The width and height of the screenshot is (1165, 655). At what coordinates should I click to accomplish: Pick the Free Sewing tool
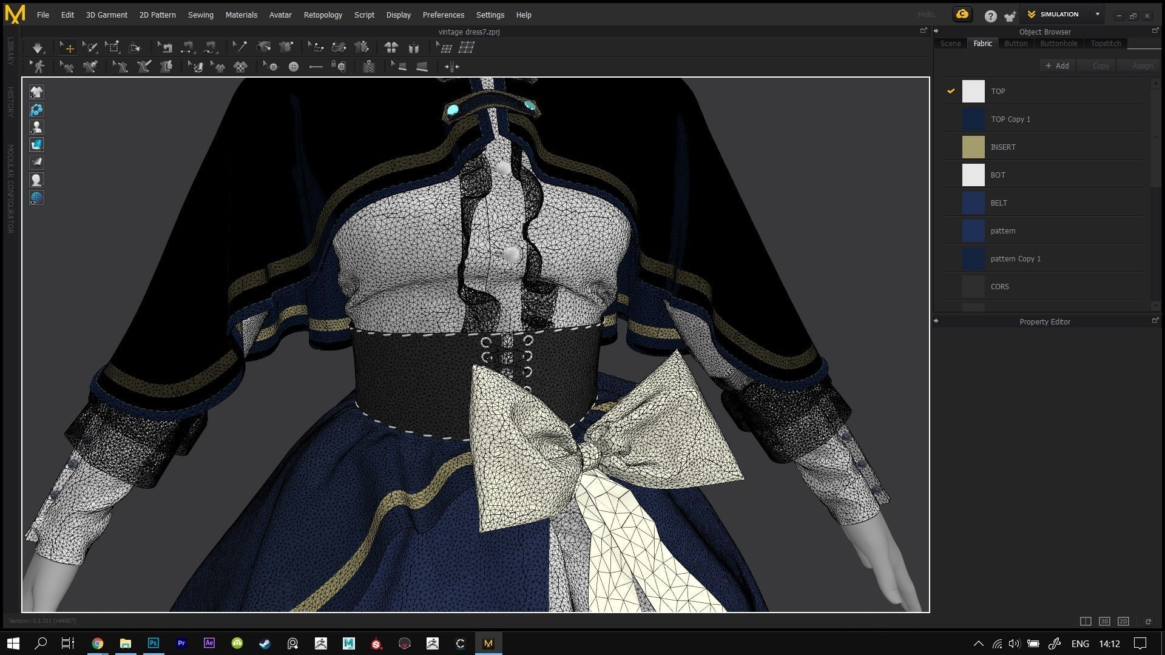211,47
